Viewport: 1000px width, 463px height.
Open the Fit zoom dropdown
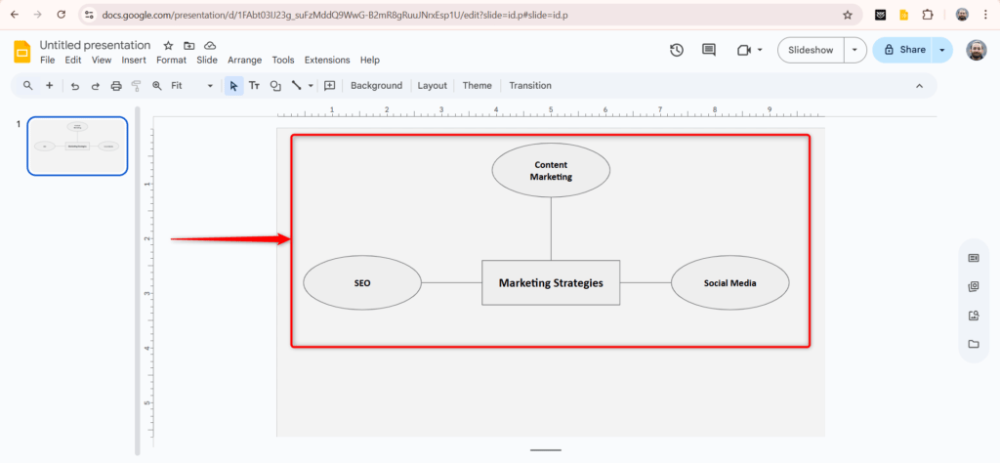191,86
